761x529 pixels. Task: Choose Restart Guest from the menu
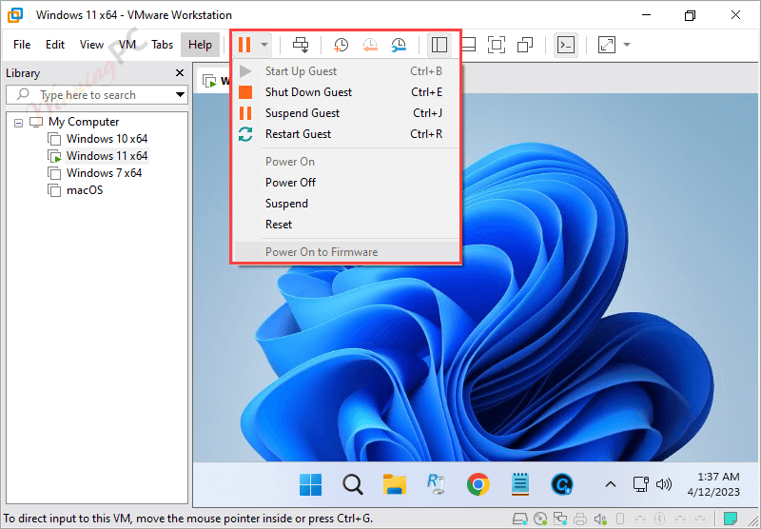346,134
